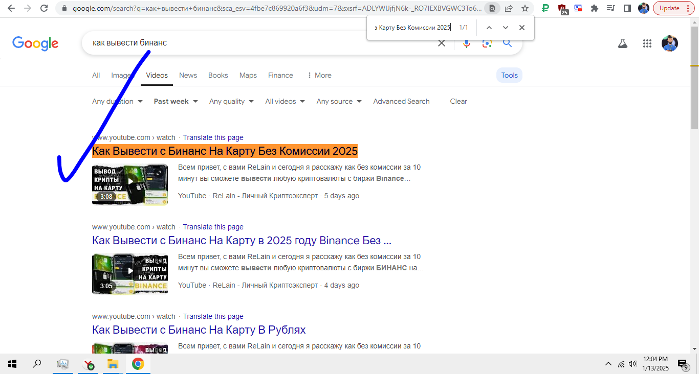Open the notification center with 9 alerts
Screen dimensions: 699x374
pyautogui.click(x=683, y=364)
